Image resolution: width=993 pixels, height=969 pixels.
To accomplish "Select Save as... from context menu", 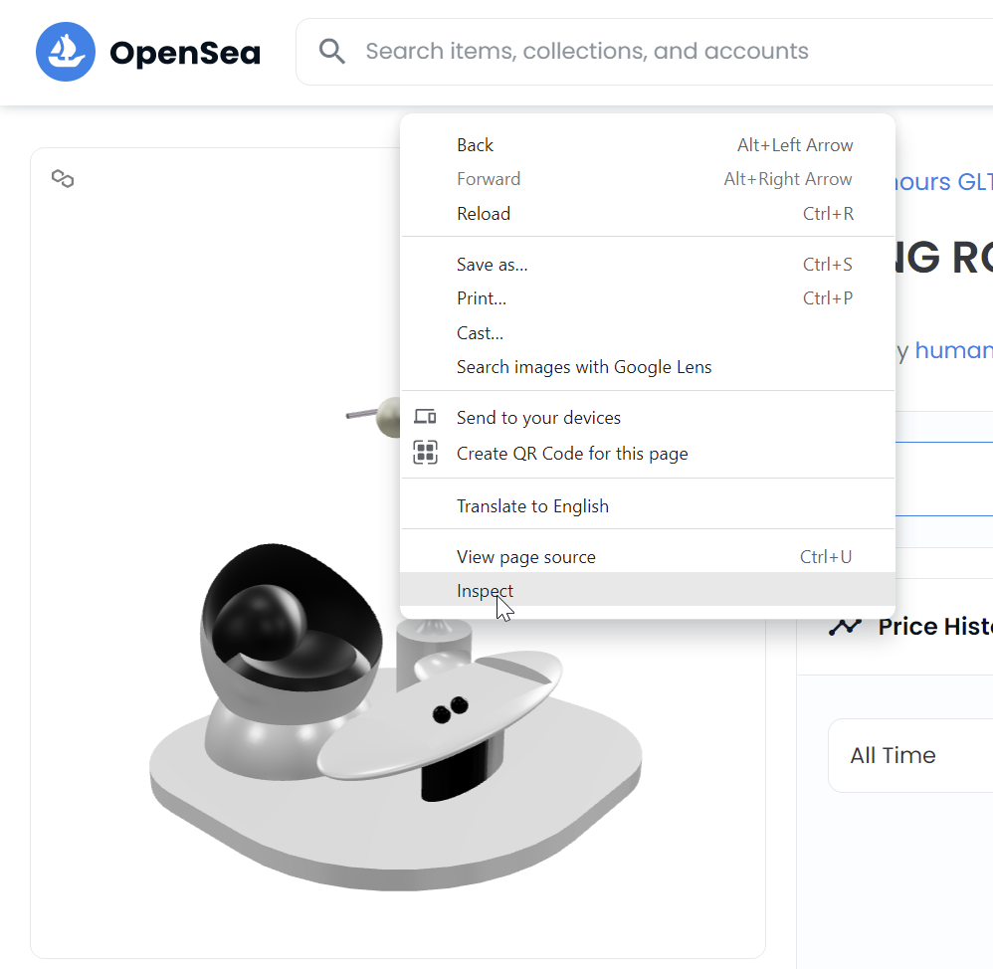I will 647,264.
